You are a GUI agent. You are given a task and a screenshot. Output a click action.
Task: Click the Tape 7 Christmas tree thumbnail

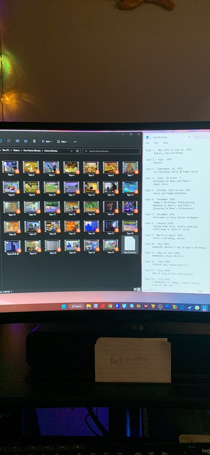coord(130,167)
